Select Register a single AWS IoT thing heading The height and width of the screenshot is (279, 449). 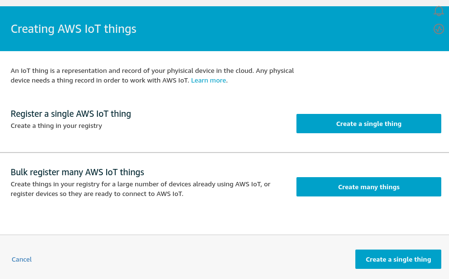(x=70, y=114)
